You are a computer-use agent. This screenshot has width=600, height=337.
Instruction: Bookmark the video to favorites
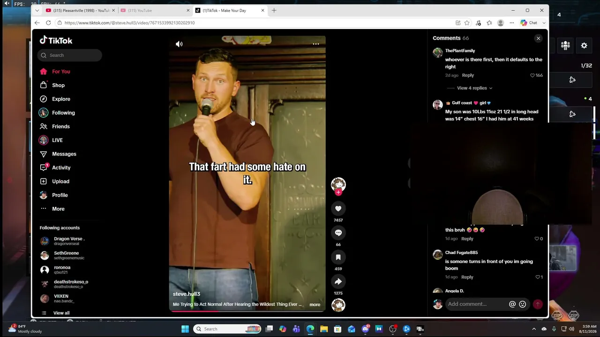point(338,257)
